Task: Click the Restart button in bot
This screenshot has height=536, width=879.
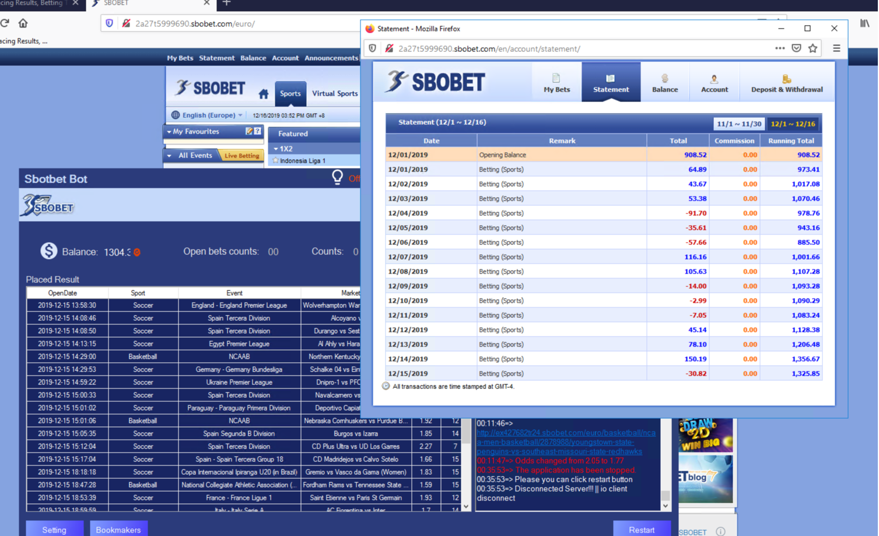Action: (642, 530)
